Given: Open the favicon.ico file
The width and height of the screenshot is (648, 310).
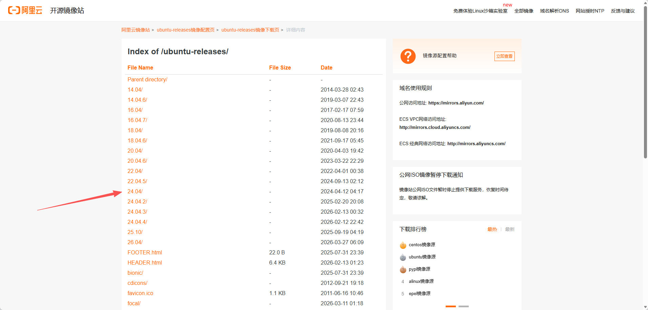Looking at the screenshot, I should [x=140, y=293].
